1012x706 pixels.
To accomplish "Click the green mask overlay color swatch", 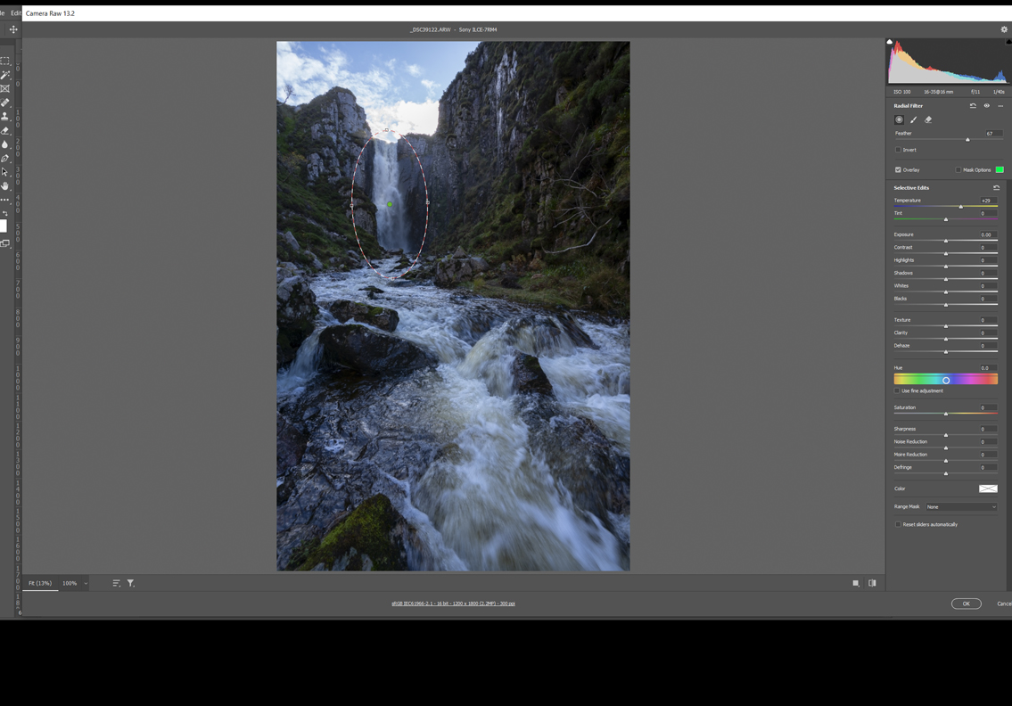I will point(1000,169).
